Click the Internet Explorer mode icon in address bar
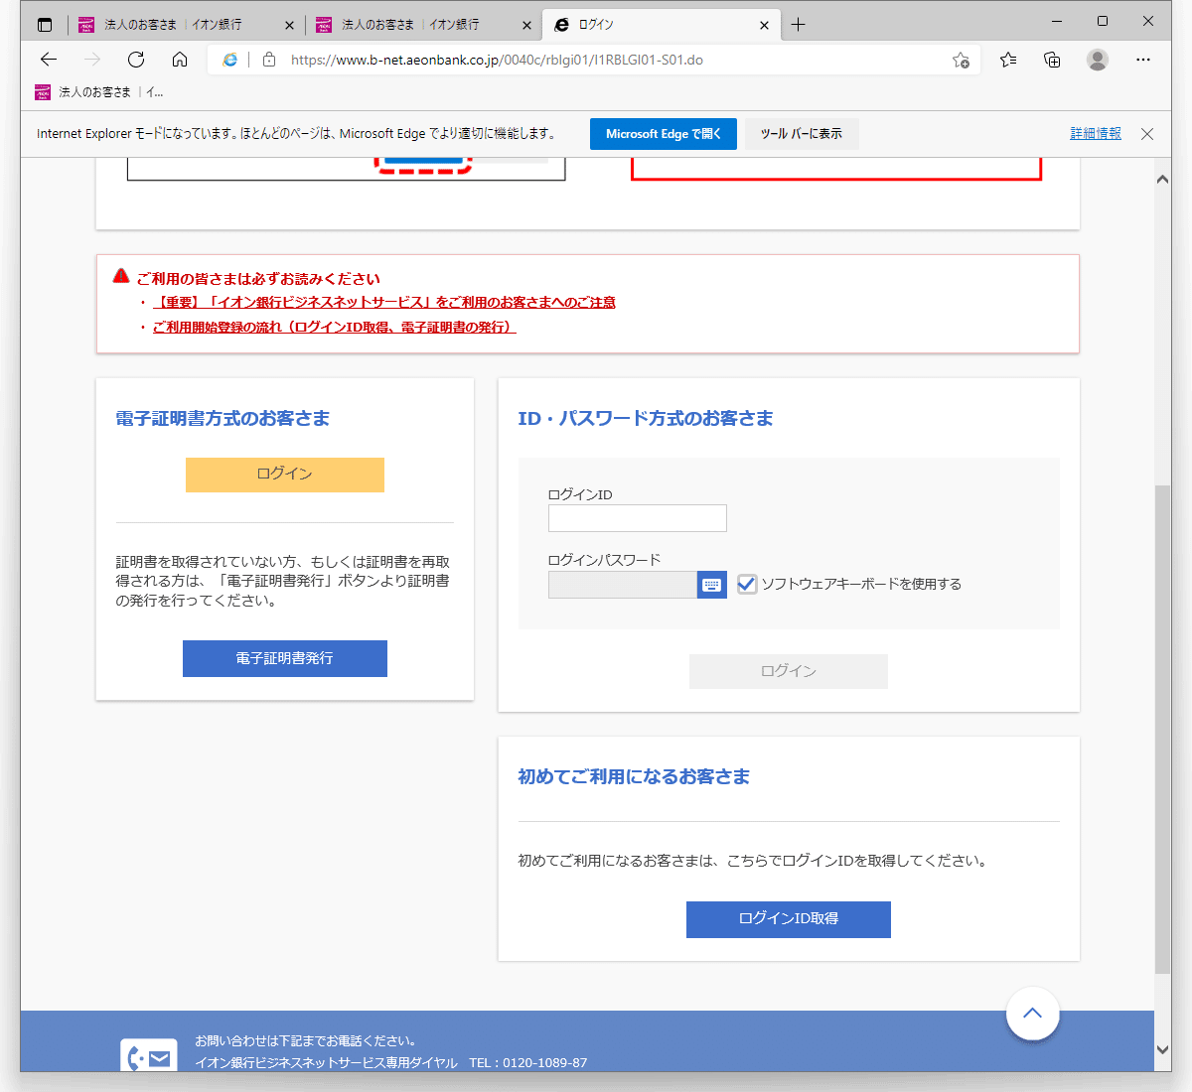1192x1092 pixels. [229, 60]
